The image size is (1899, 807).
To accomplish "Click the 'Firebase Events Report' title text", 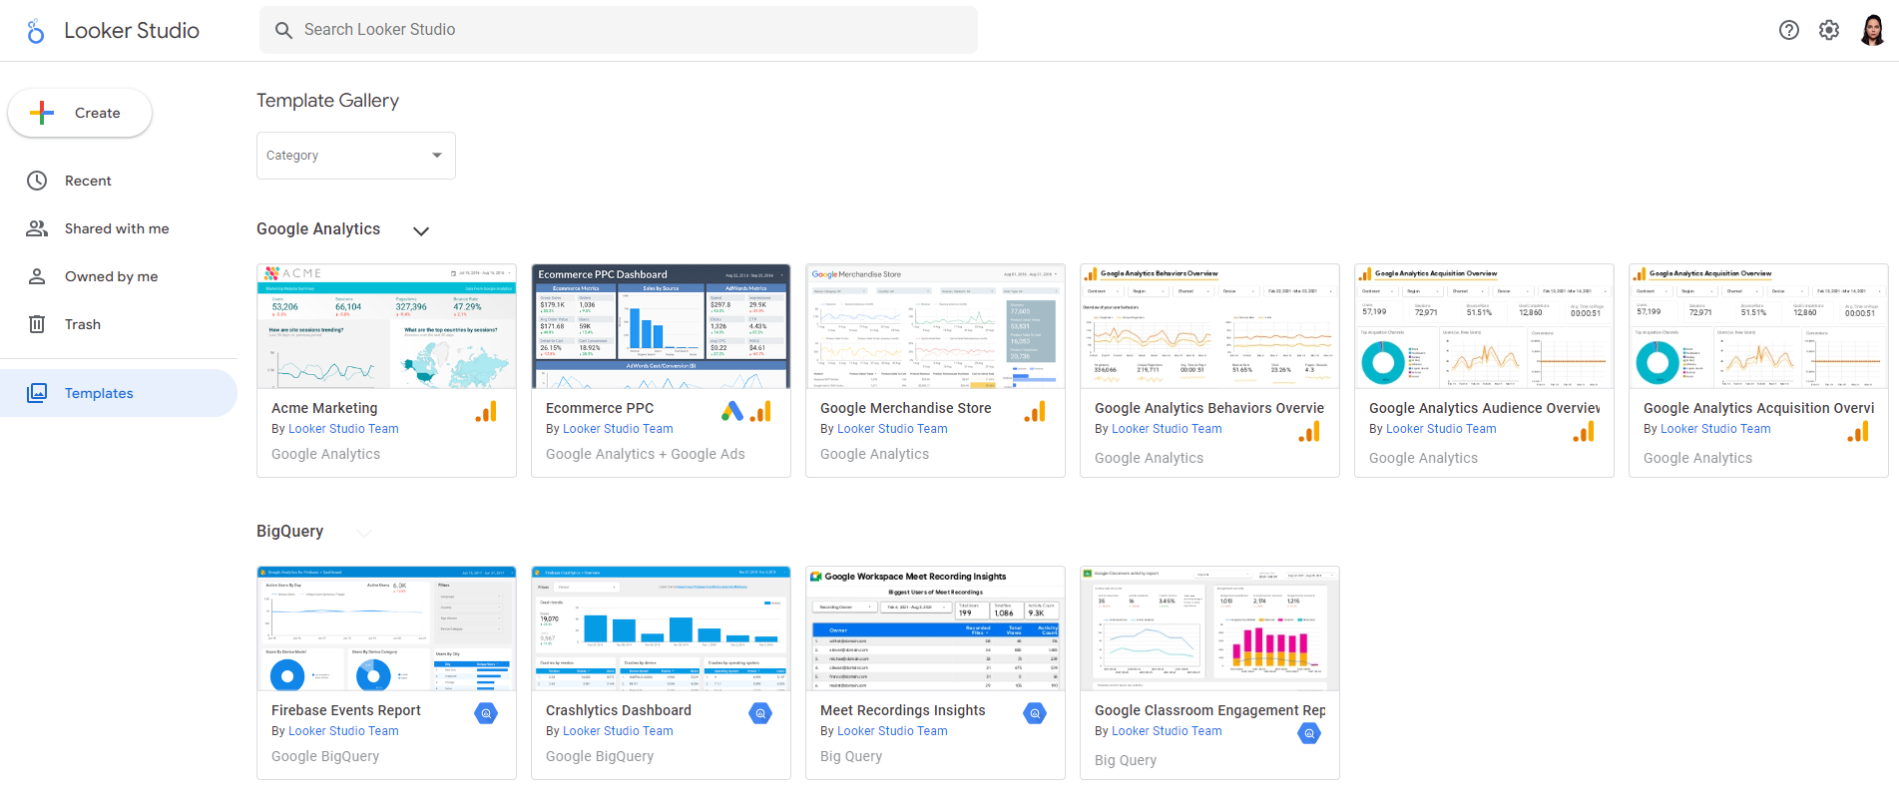I will 346,710.
